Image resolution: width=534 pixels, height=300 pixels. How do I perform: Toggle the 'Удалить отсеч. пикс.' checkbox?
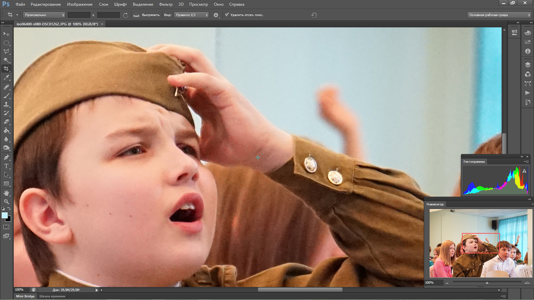click(x=227, y=15)
